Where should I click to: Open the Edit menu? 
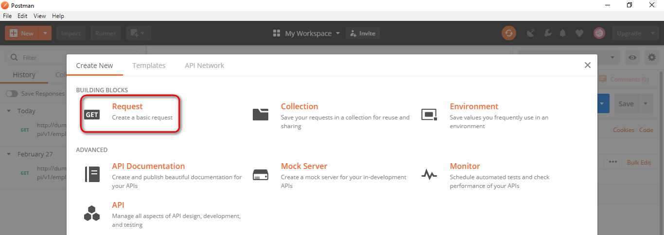[22, 16]
